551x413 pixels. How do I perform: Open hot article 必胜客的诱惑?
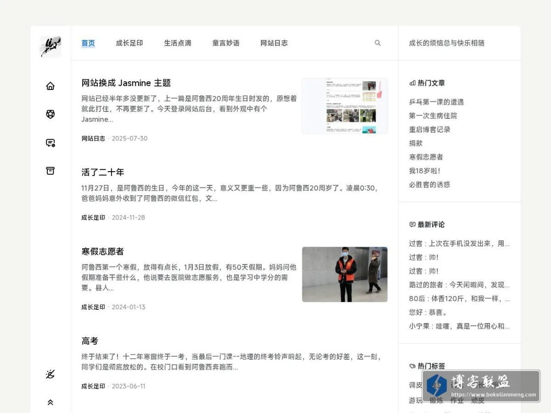(x=430, y=184)
